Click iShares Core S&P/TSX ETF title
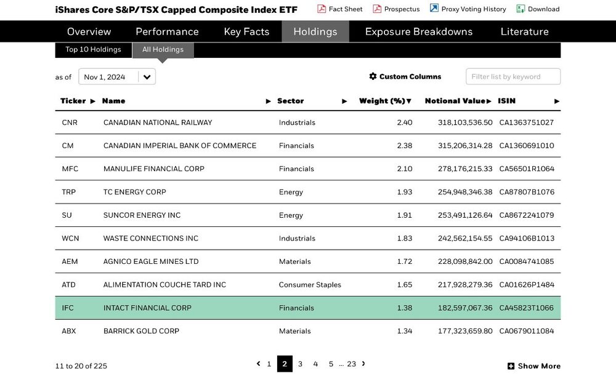Image resolution: width=616 pixels, height=377 pixels. [x=176, y=10]
